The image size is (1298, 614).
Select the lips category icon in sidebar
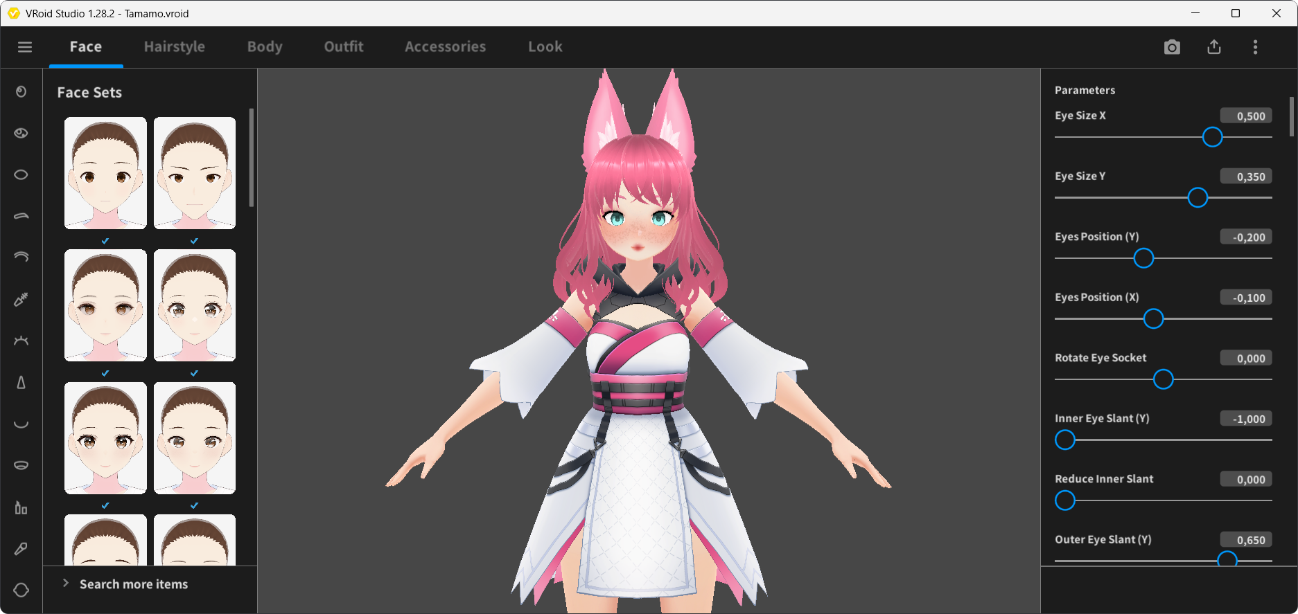pyautogui.click(x=21, y=465)
